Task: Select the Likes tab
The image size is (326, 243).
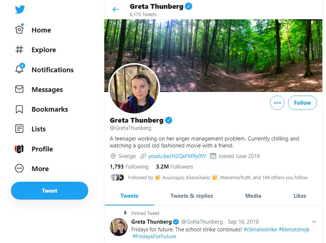Action: point(300,196)
